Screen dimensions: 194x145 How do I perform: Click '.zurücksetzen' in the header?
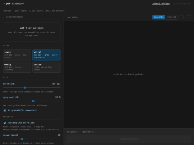181,4
